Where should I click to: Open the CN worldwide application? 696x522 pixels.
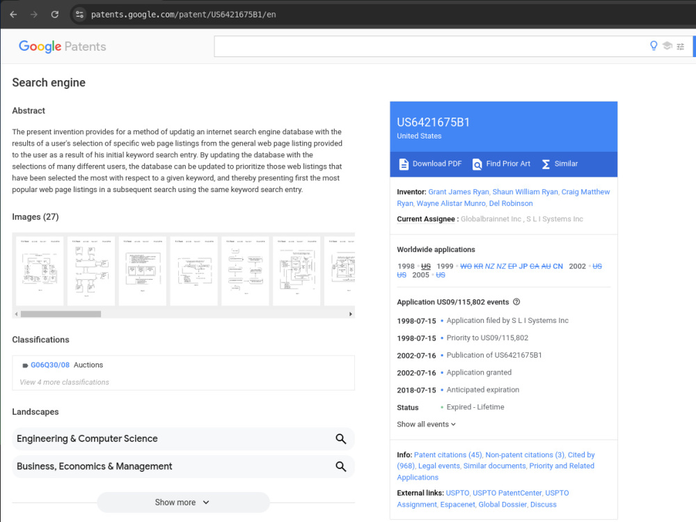(x=557, y=267)
